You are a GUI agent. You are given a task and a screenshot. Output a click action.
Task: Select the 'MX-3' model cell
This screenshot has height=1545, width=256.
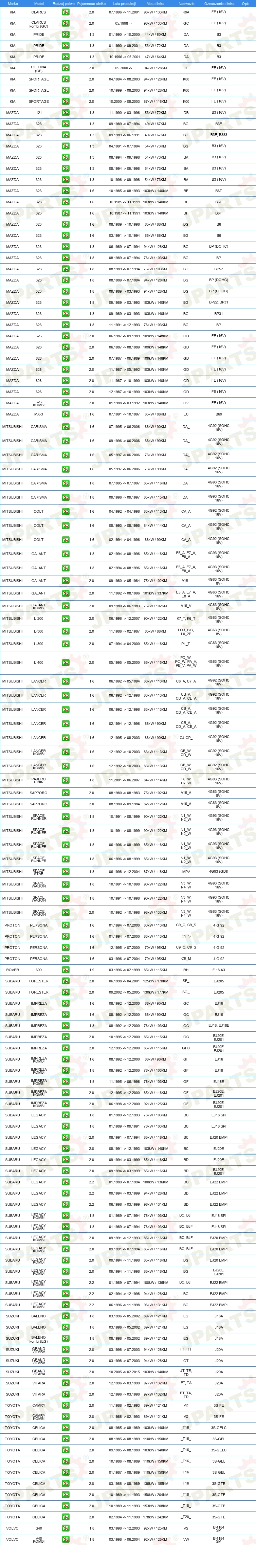[39, 414]
